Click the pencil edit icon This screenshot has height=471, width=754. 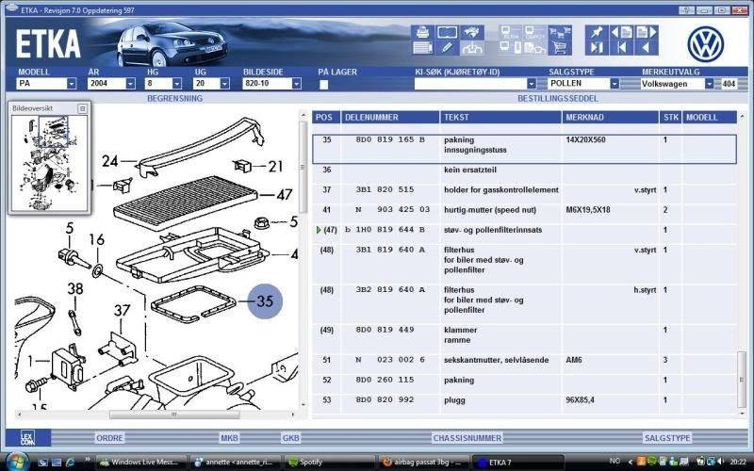coord(447,47)
